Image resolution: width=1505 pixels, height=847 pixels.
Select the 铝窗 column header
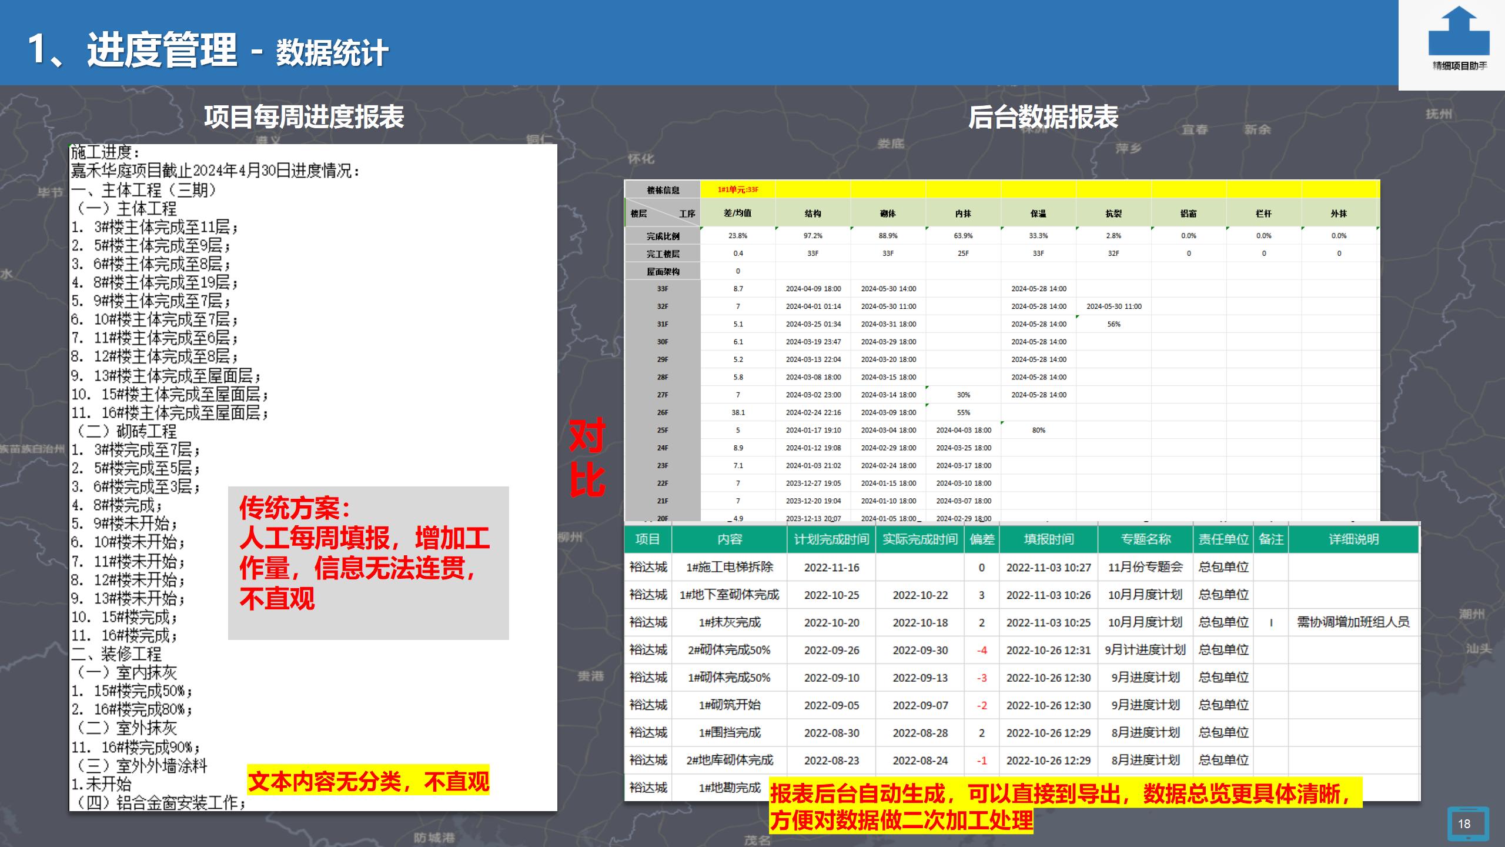tap(1189, 214)
